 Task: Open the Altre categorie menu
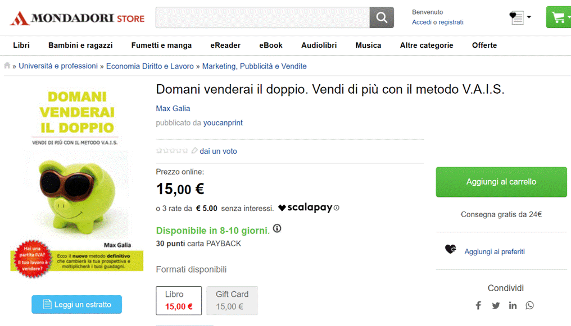click(x=426, y=45)
